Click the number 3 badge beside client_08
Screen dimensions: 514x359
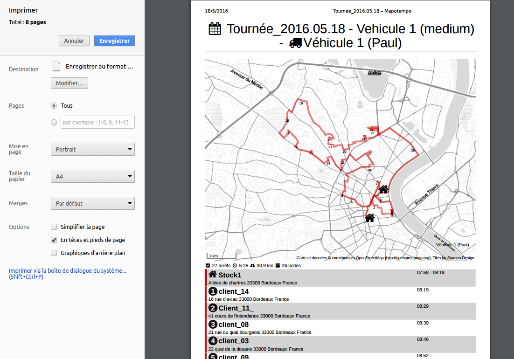tap(213, 324)
